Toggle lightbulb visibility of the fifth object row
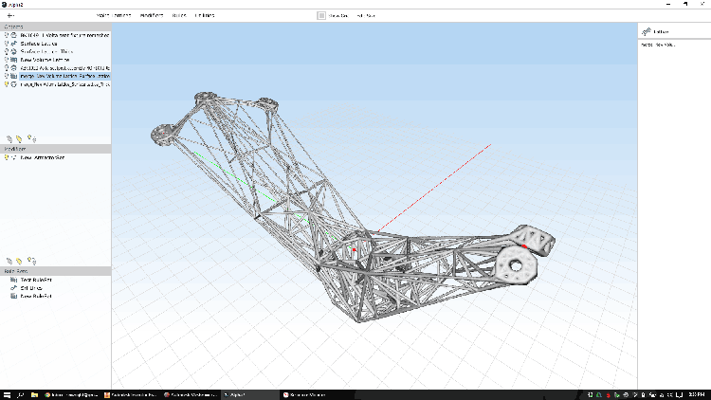This screenshot has width=711, height=400. click(7, 67)
